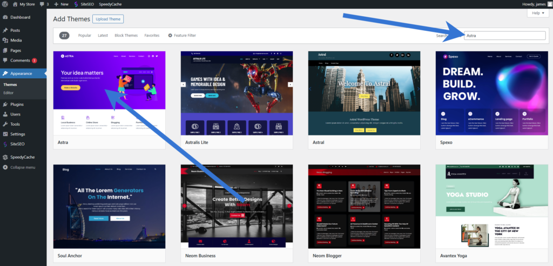
Task: Click the Astral theme name label
Action: point(319,142)
